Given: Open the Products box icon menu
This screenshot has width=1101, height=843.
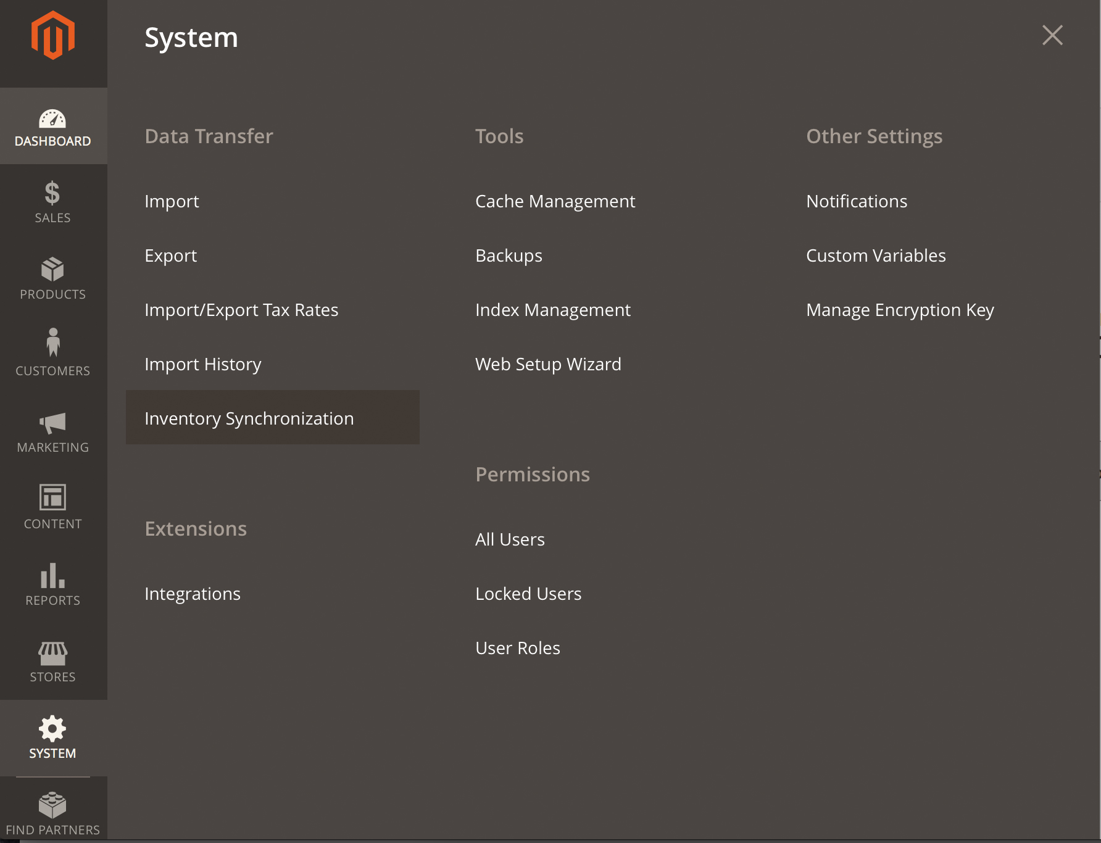Looking at the screenshot, I should coord(53,279).
